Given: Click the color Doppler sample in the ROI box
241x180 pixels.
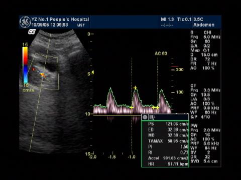Looking at the screenshot, I should (43, 75).
